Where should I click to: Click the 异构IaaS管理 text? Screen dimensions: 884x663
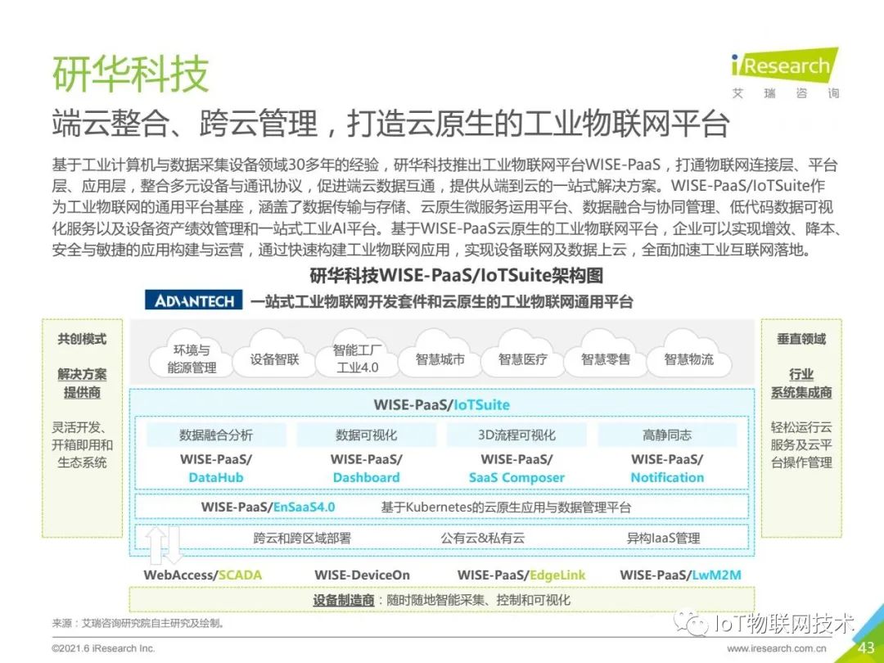[664, 538]
